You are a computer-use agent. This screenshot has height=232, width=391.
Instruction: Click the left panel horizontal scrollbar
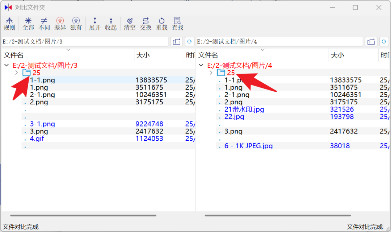83,215
